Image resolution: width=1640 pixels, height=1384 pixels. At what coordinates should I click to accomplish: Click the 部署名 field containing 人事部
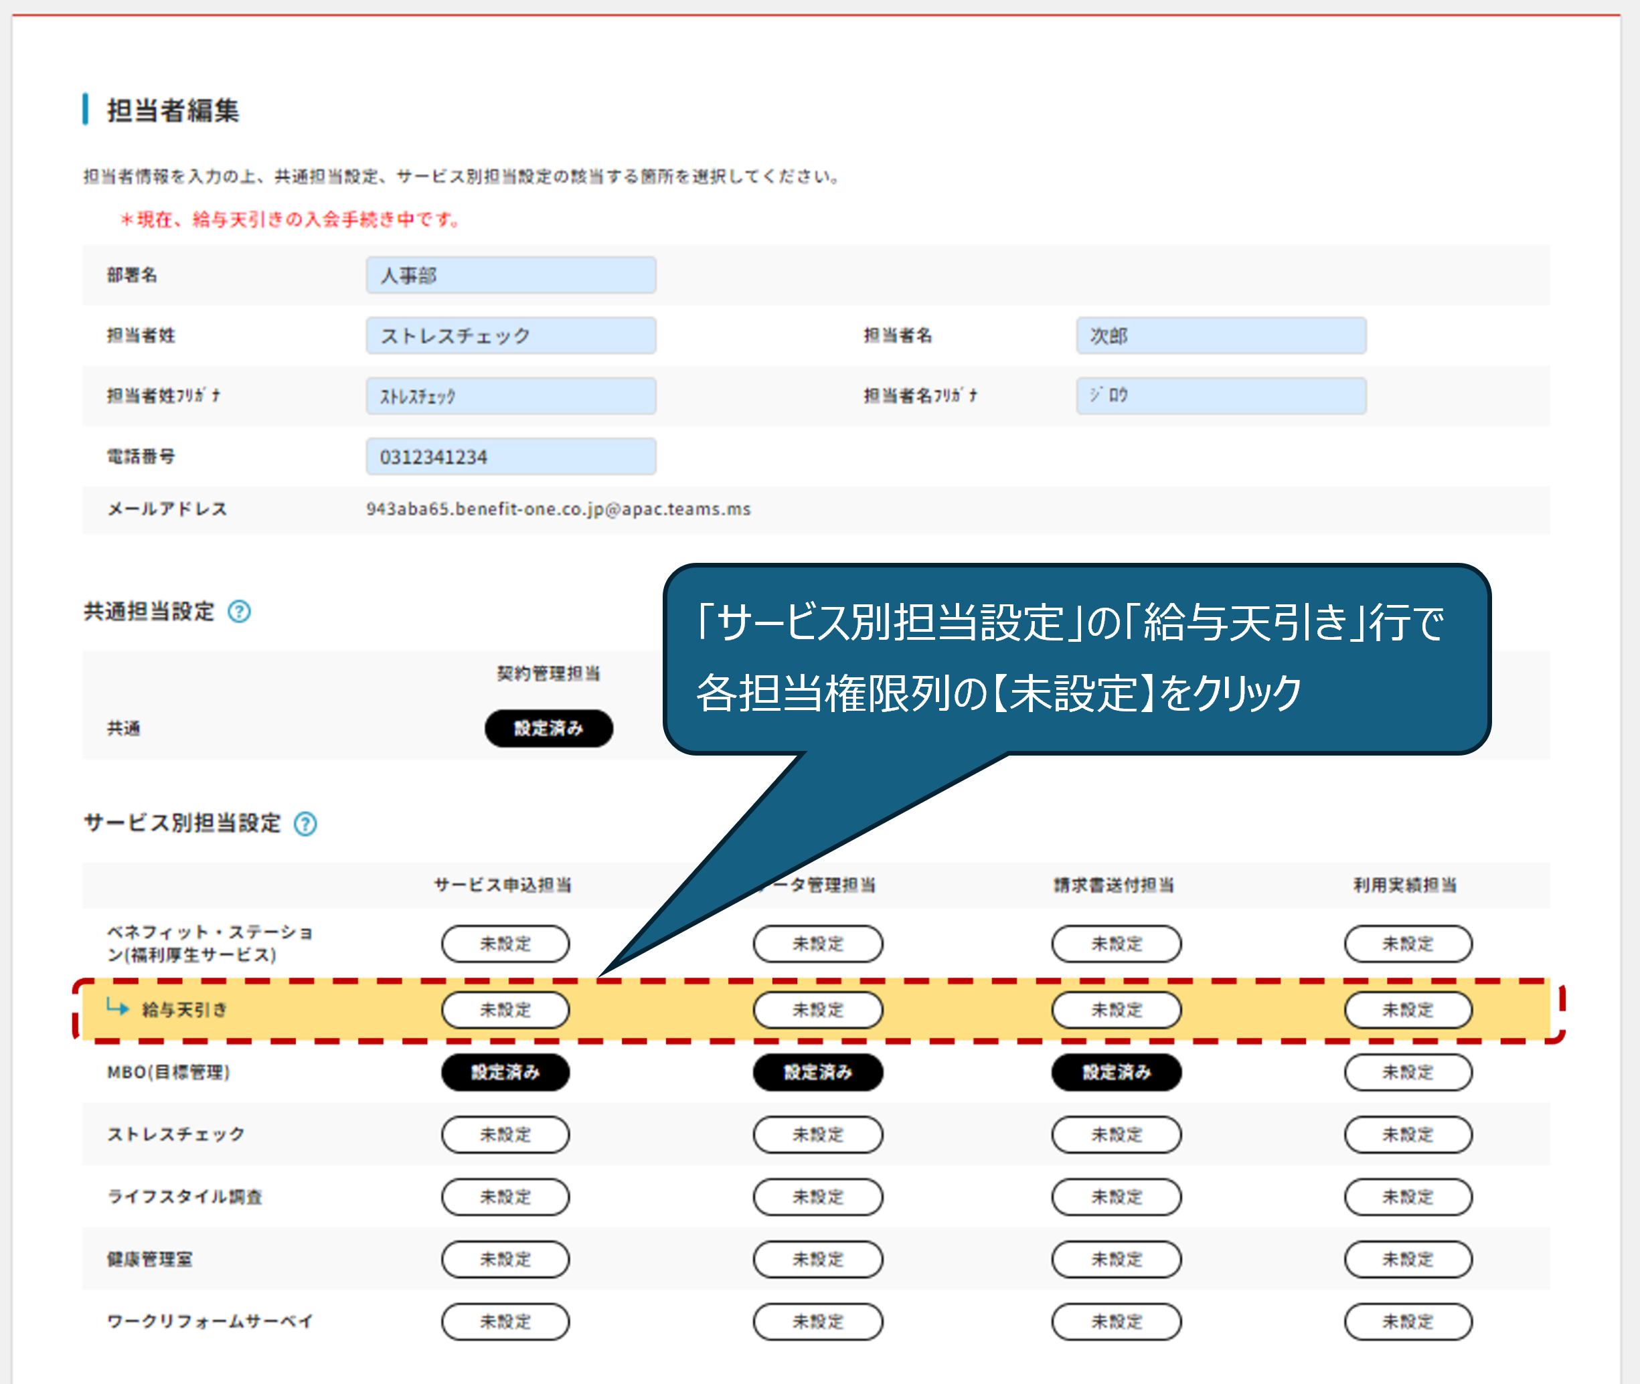(511, 275)
